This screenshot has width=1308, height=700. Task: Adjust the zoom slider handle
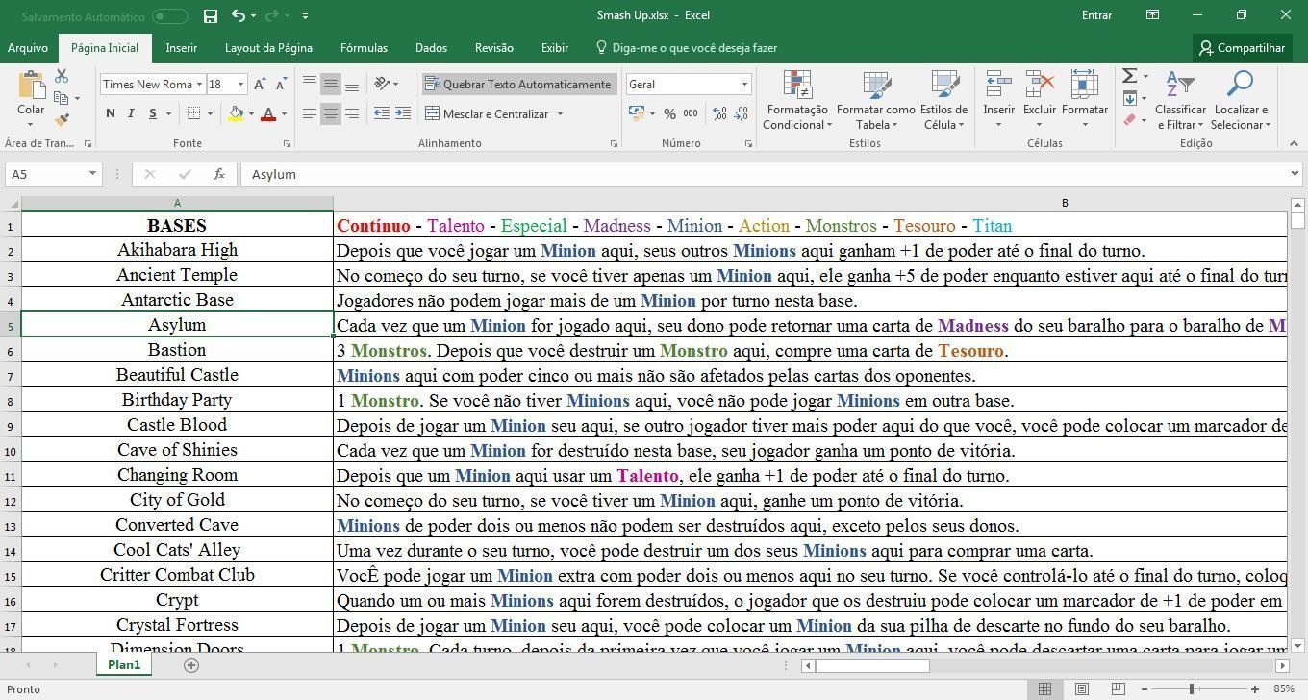pyautogui.click(x=1192, y=688)
